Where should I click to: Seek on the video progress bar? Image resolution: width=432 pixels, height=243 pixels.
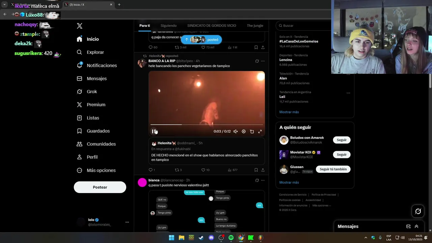[207, 125]
